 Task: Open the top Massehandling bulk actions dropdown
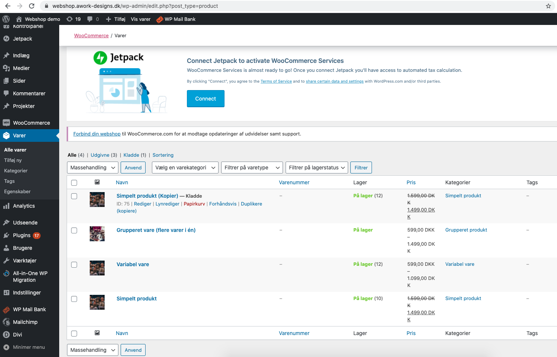(93, 168)
